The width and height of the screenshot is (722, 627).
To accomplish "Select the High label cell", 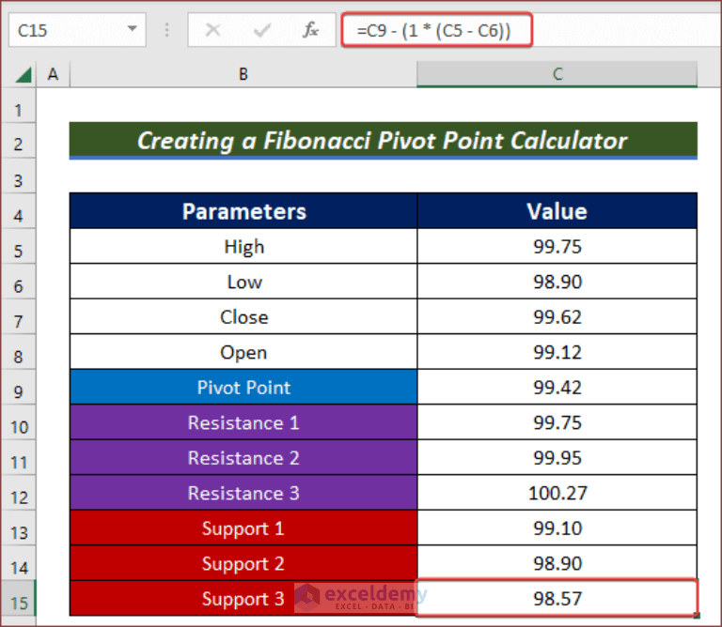I will pyautogui.click(x=243, y=246).
